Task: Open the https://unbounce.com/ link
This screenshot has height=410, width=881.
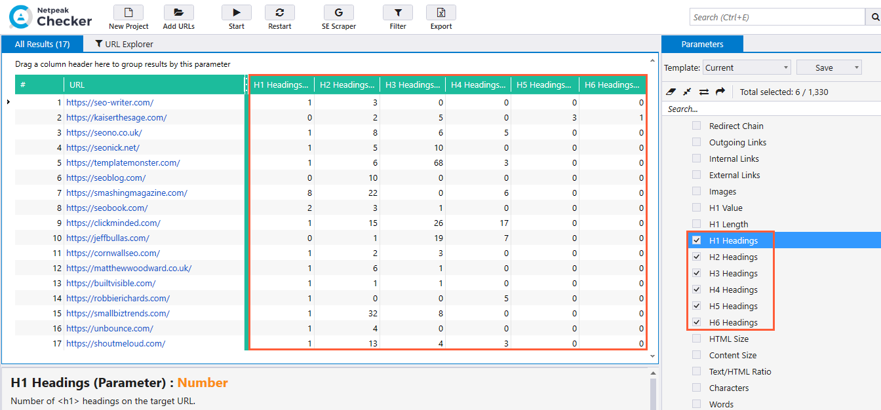Action: click(109, 328)
